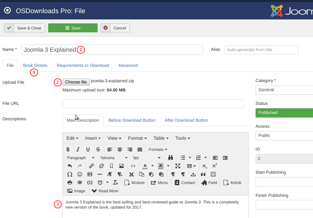The width and height of the screenshot is (313, 218).
Task: Copy selection with the copy icon
Action: [142, 174]
